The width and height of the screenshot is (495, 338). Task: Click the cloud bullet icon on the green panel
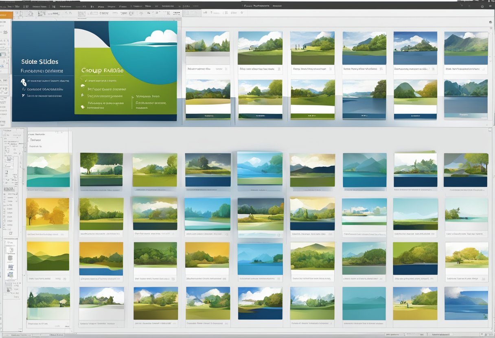[x=83, y=86]
